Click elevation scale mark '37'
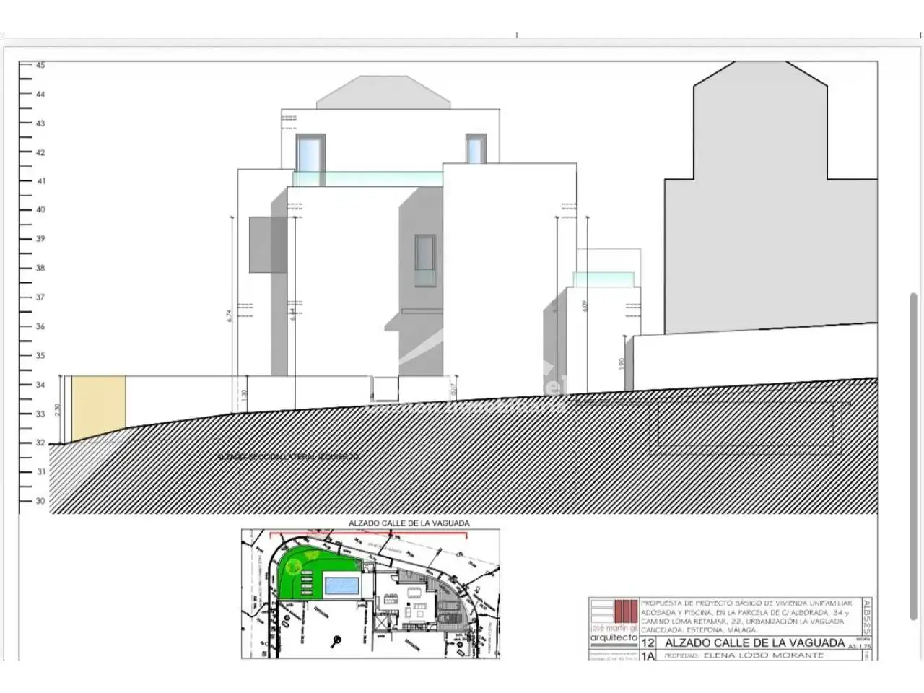Image resolution: width=924 pixels, height=693 pixels. [40, 297]
